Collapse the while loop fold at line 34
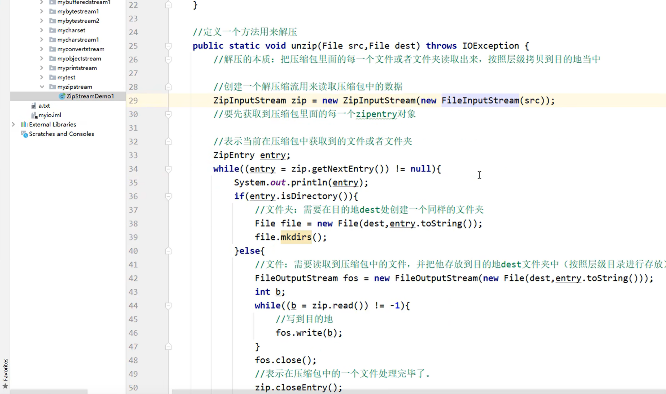The height and width of the screenshot is (394, 666). point(168,169)
